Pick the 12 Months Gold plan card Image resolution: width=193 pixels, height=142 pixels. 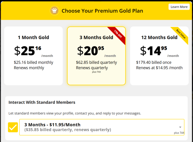[159, 56]
